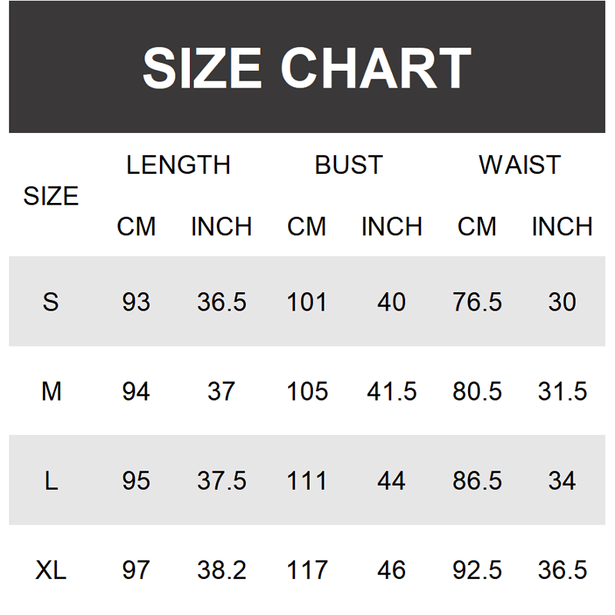Select the M size row label

pos(51,392)
